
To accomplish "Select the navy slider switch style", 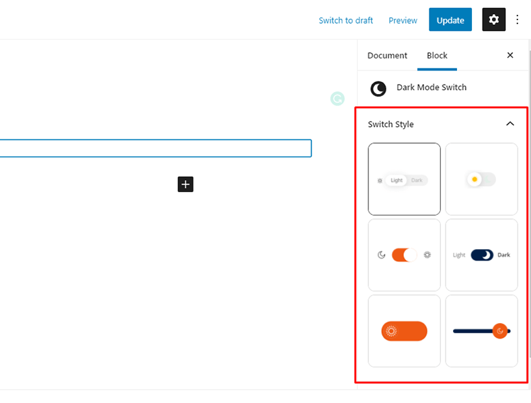I will (x=481, y=331).
